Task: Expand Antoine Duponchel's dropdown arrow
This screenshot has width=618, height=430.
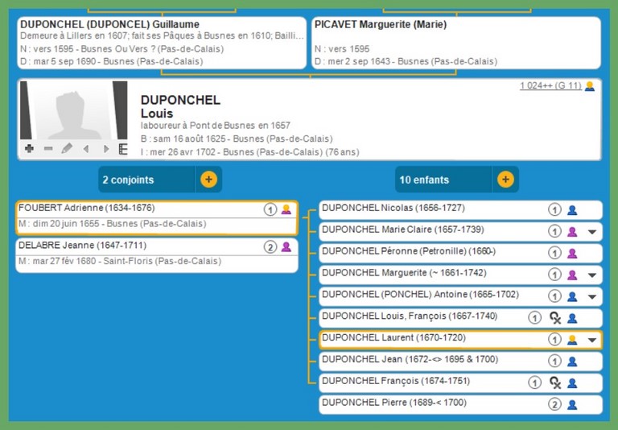Action: pyautogui.click(x=592, y=296)
